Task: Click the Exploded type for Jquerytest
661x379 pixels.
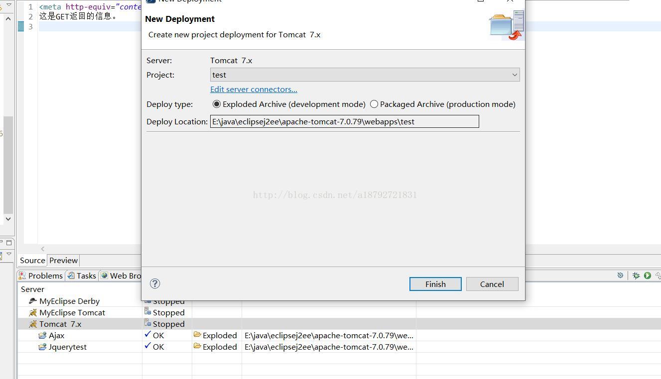Action: 220,347
